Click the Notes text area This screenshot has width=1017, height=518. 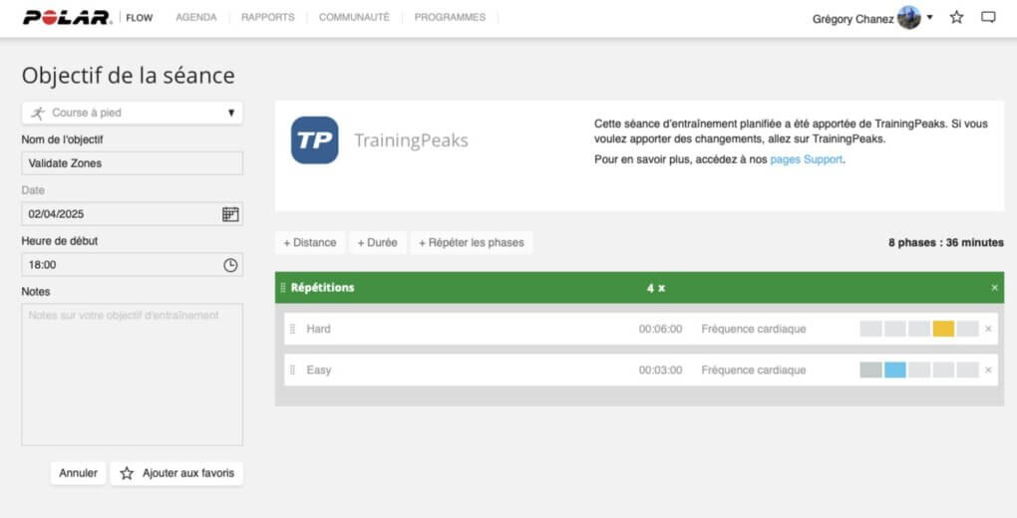coord(133,375)
